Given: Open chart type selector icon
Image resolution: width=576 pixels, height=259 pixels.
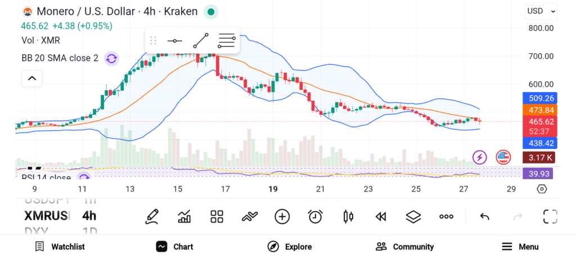Looking at the screenshot, I should (184, 216).
